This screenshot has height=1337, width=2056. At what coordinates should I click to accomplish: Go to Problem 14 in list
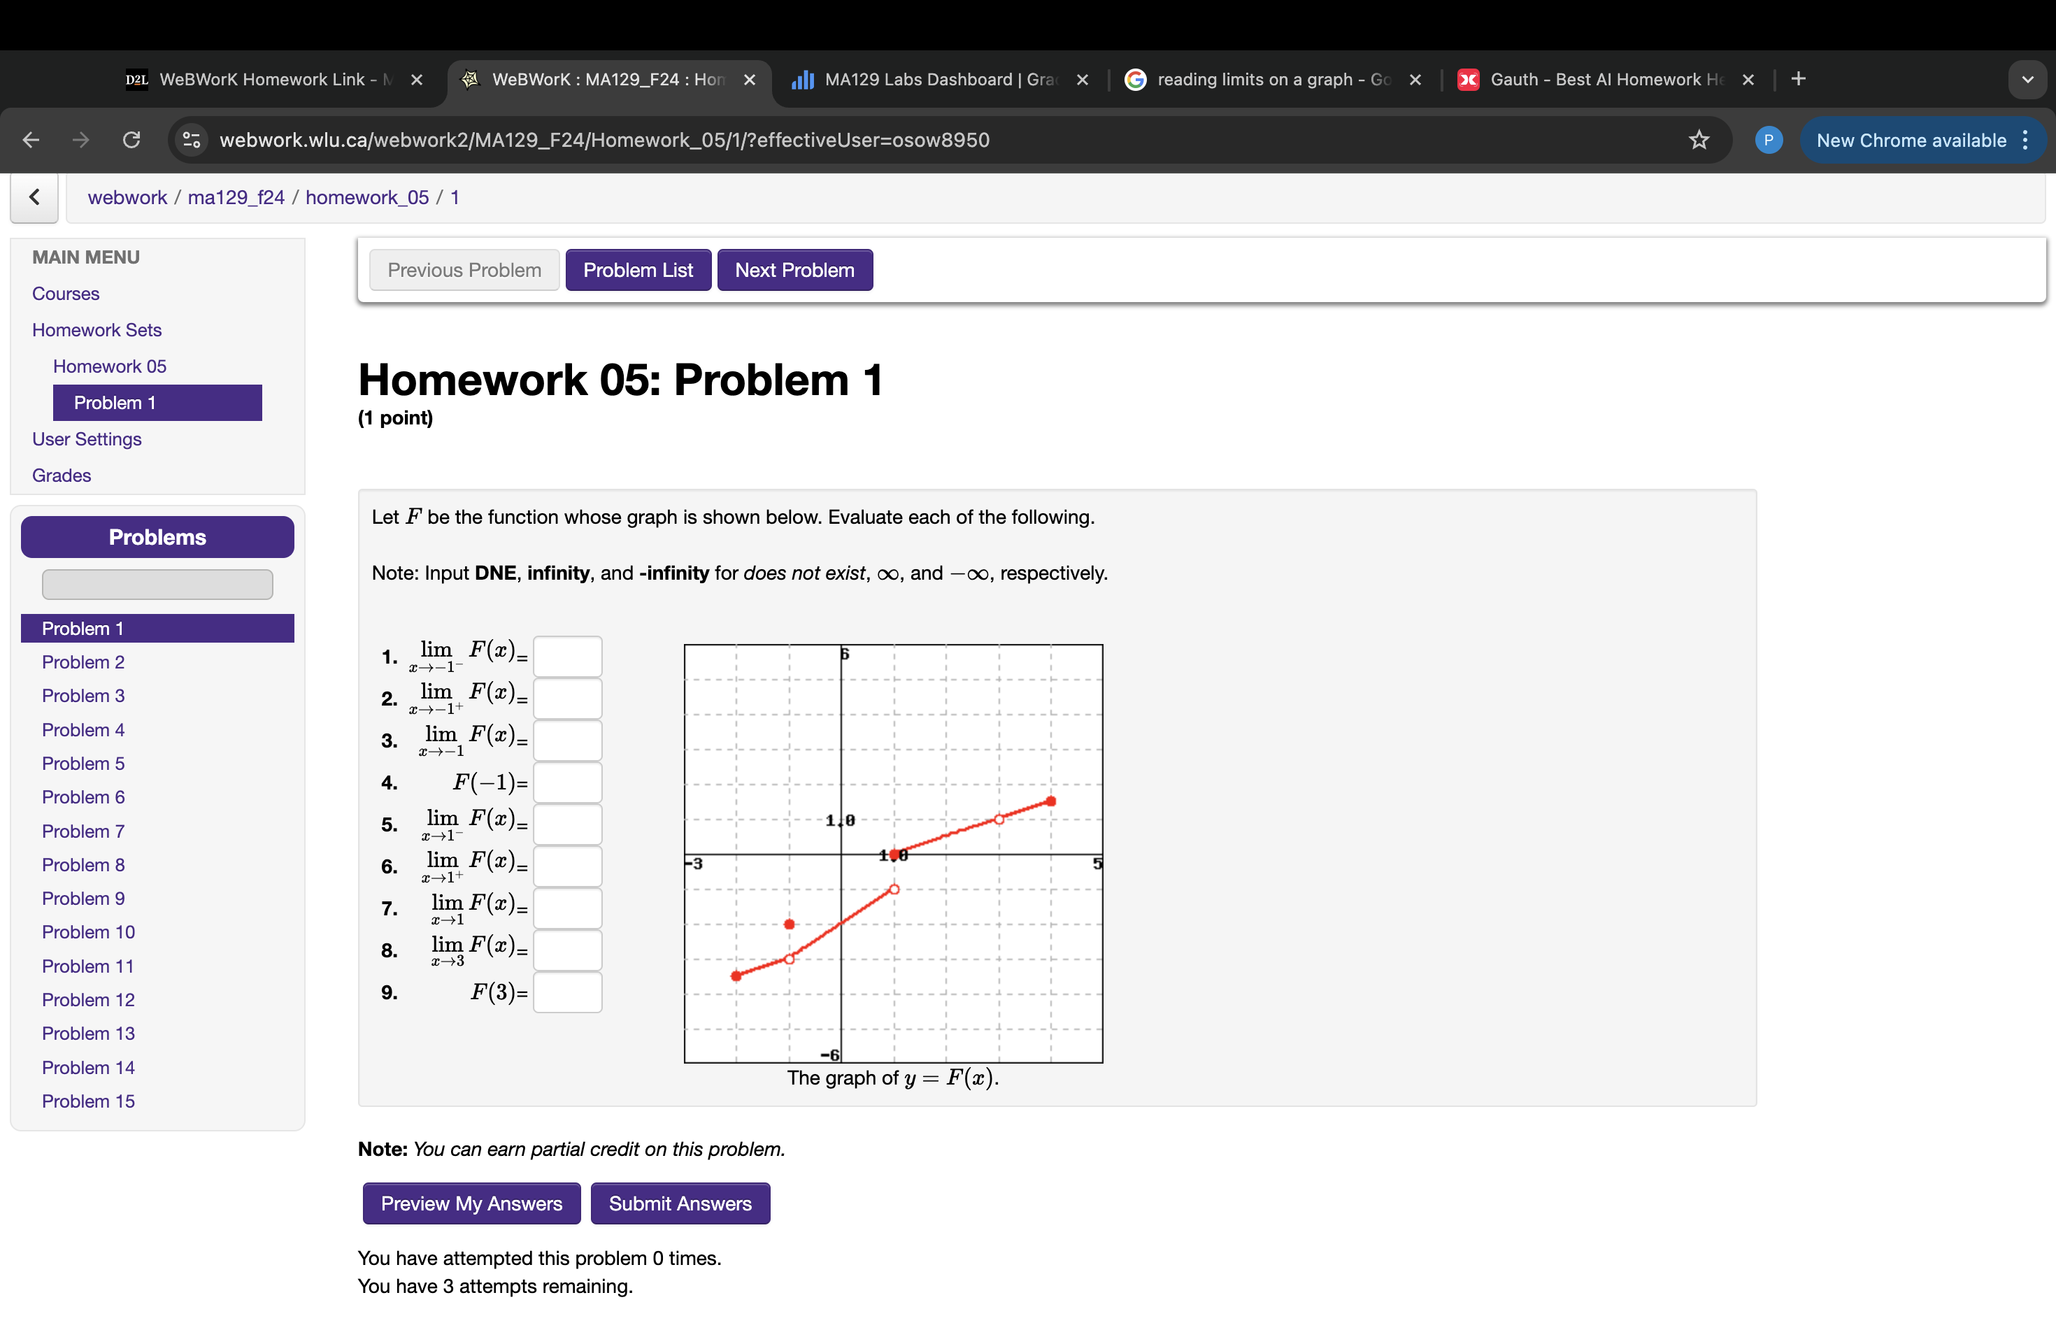[88, 1068]
